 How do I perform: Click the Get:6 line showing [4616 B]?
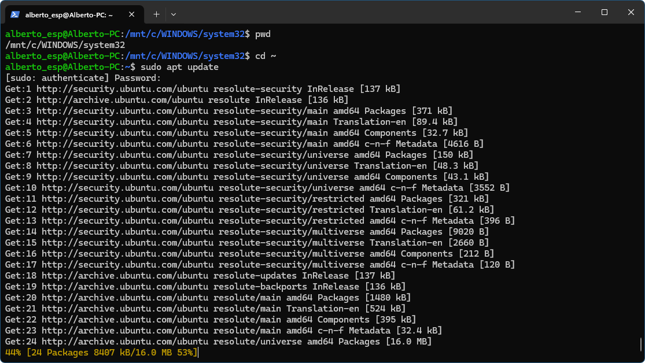[244, 144]
